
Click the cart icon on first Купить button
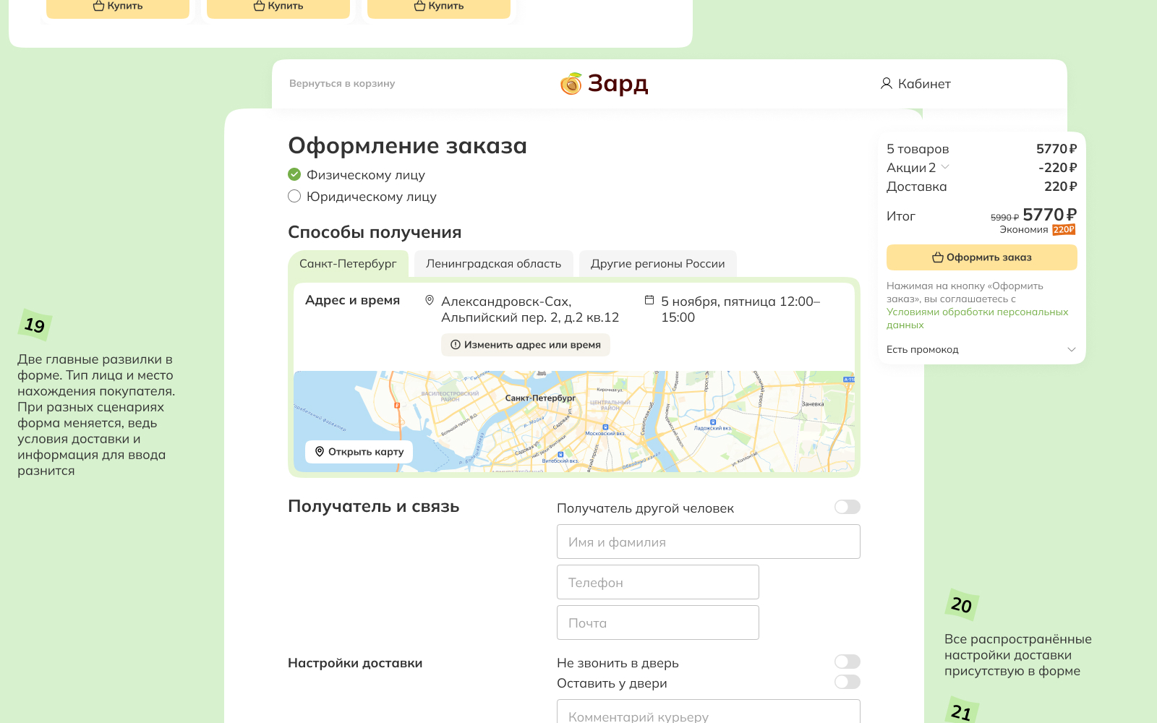click(98, 4)
